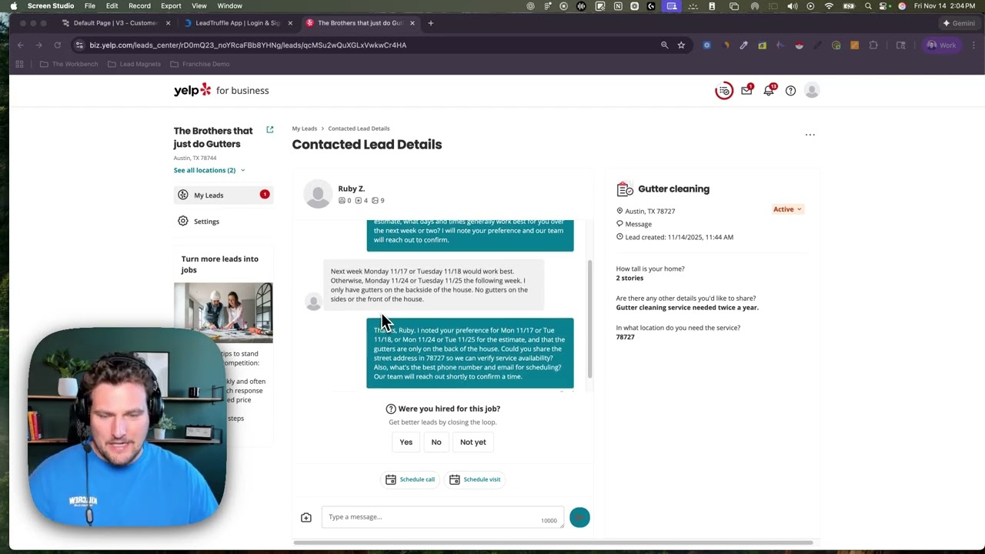Viewport: 985px width, 554px height.
Task: Answer Yes to hired question
Action: pos(406,442)
